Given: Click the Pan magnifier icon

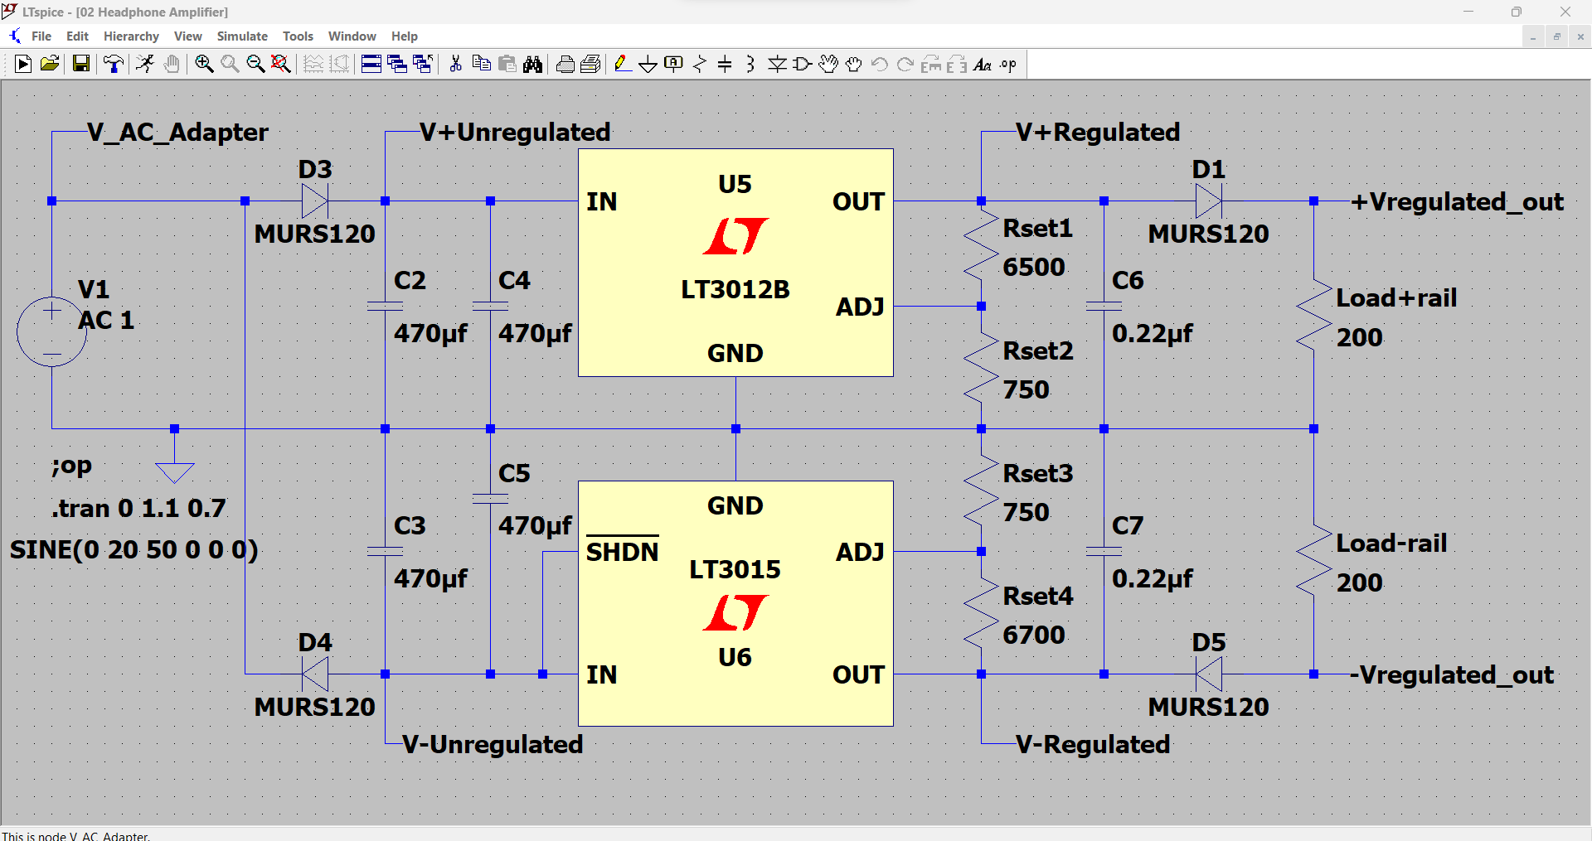Looking at the screenshot, I should 230,64.
